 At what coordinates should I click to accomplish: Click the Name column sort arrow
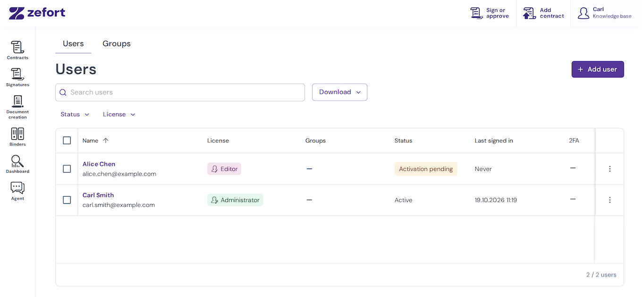106,140
